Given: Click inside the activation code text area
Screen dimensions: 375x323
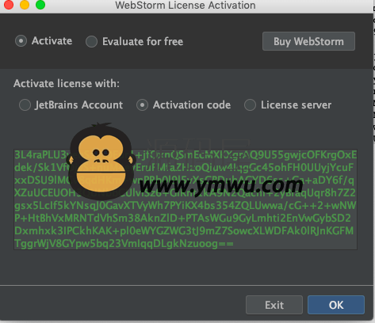Looking at the screenshot, I should pyautogui.click(x=186, y=199).
